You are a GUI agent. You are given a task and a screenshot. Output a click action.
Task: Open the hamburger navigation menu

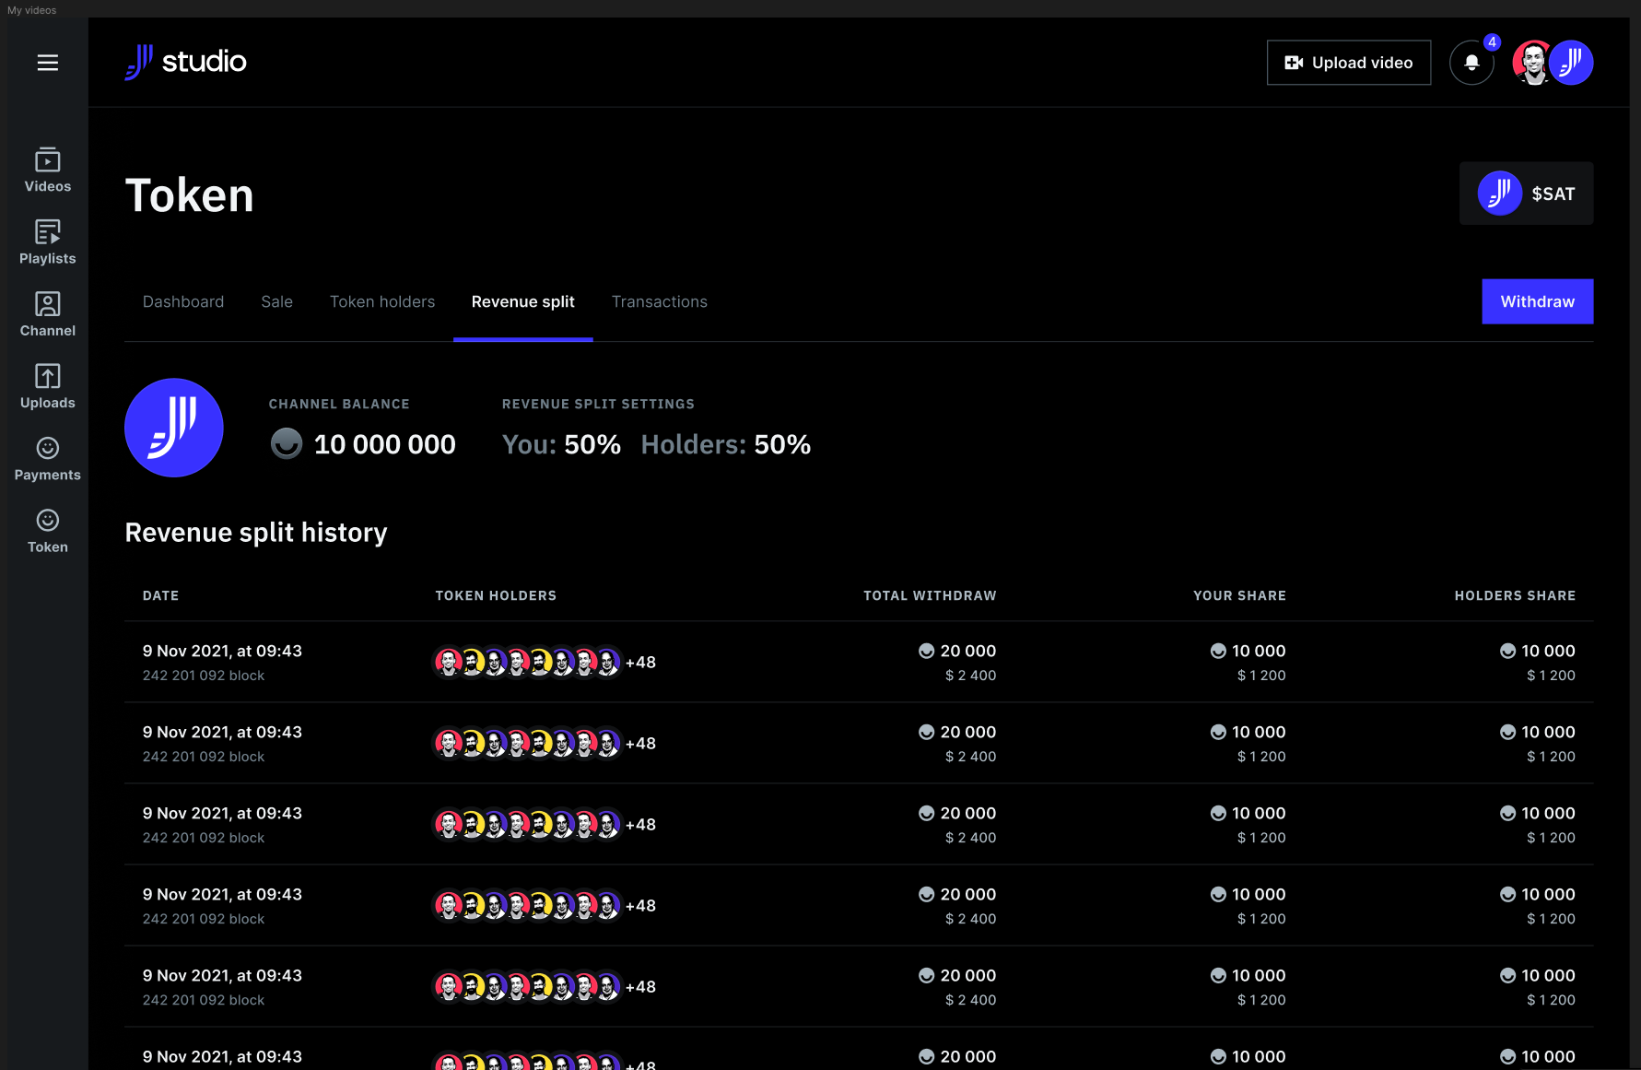[46, 62]
